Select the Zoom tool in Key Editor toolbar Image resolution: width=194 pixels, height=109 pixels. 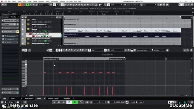point(80,50)
